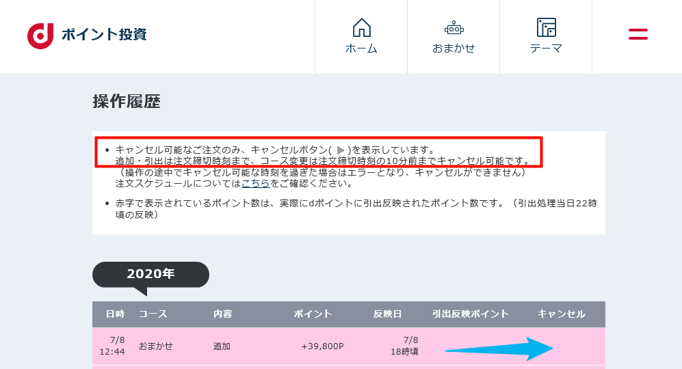The image size is (682, 369).
Task: Go to おまかせ menu label
Action: click(454, 49)
